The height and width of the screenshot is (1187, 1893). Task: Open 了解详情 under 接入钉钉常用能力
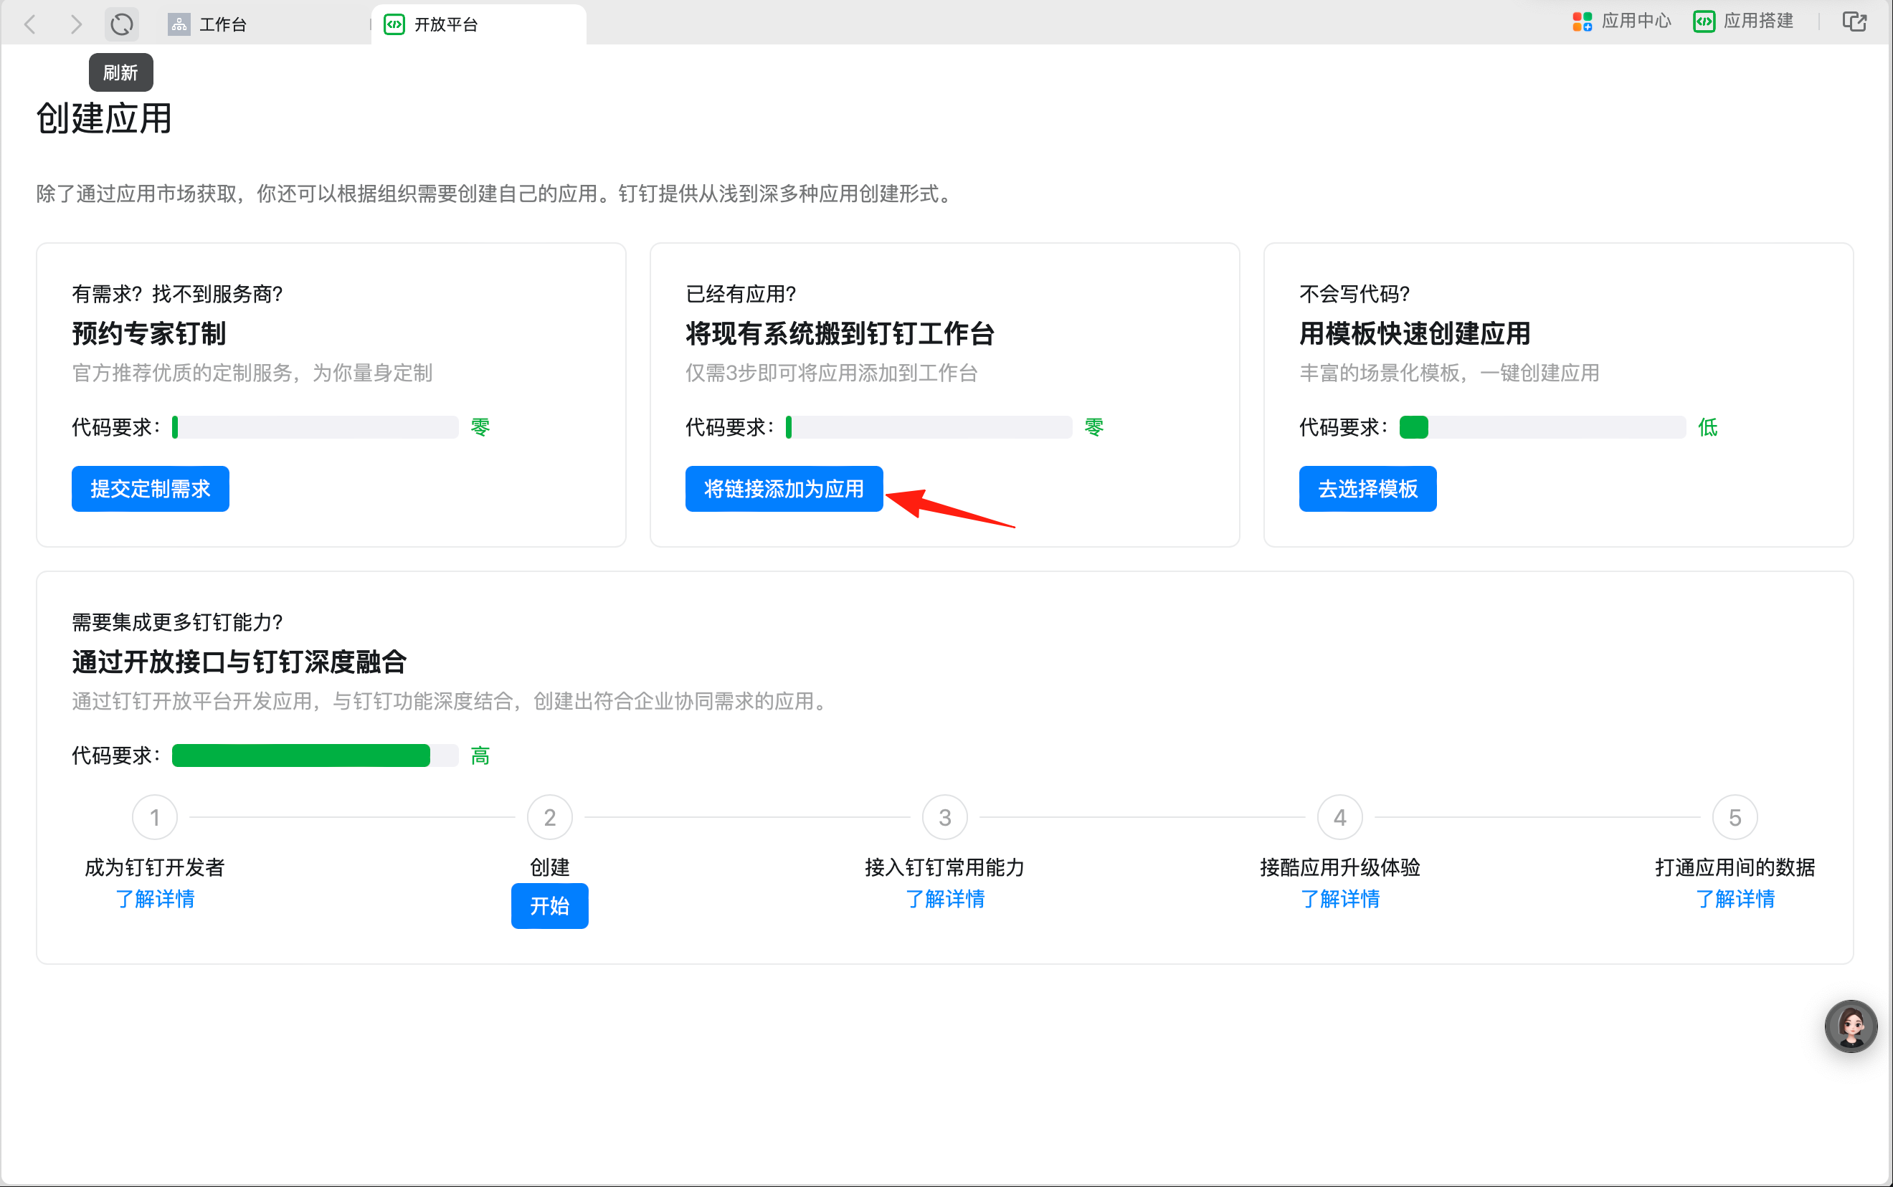944,898
